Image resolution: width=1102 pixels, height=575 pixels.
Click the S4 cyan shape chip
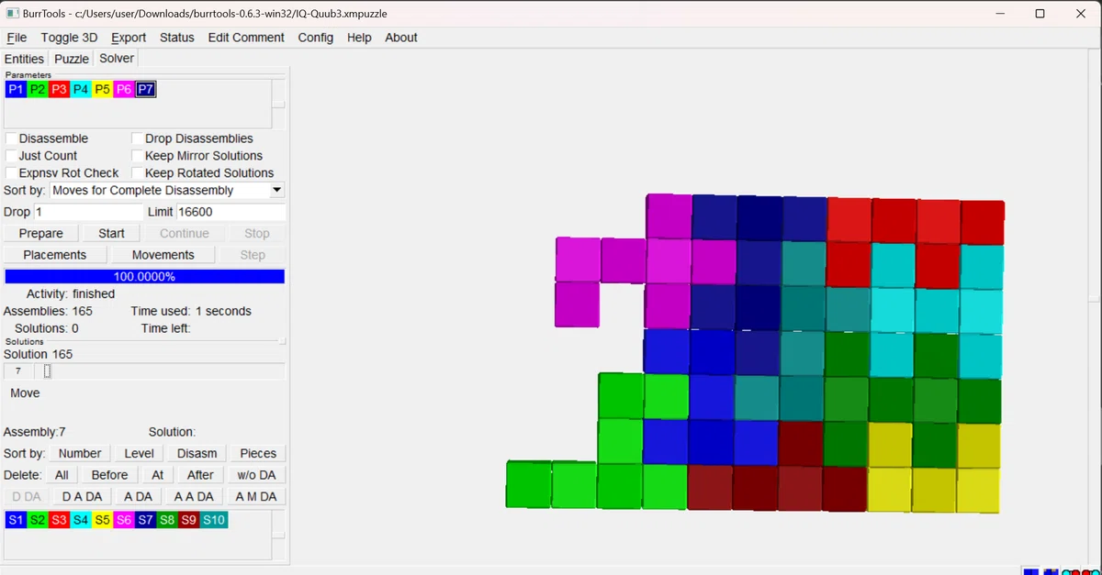click(x=81, y=520)
